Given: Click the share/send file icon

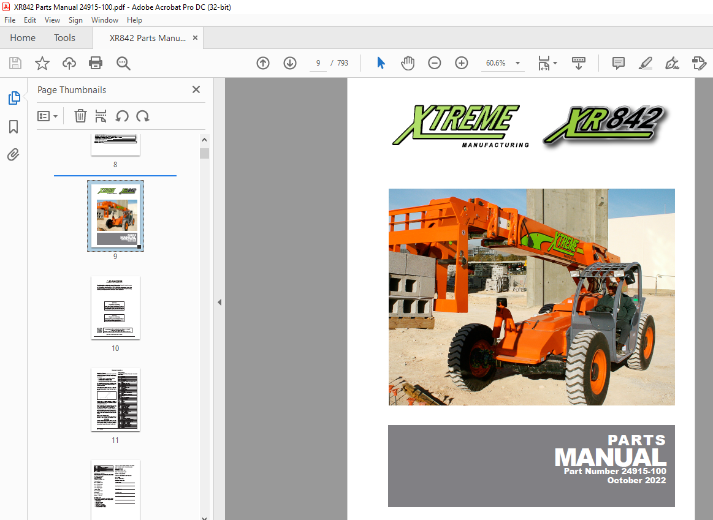Looking at the screenshot, I should click(699, 63).
